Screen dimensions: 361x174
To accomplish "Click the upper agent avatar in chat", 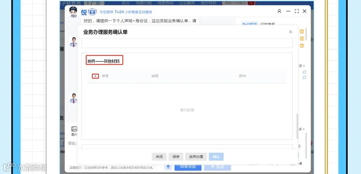I will coord(74,42).
